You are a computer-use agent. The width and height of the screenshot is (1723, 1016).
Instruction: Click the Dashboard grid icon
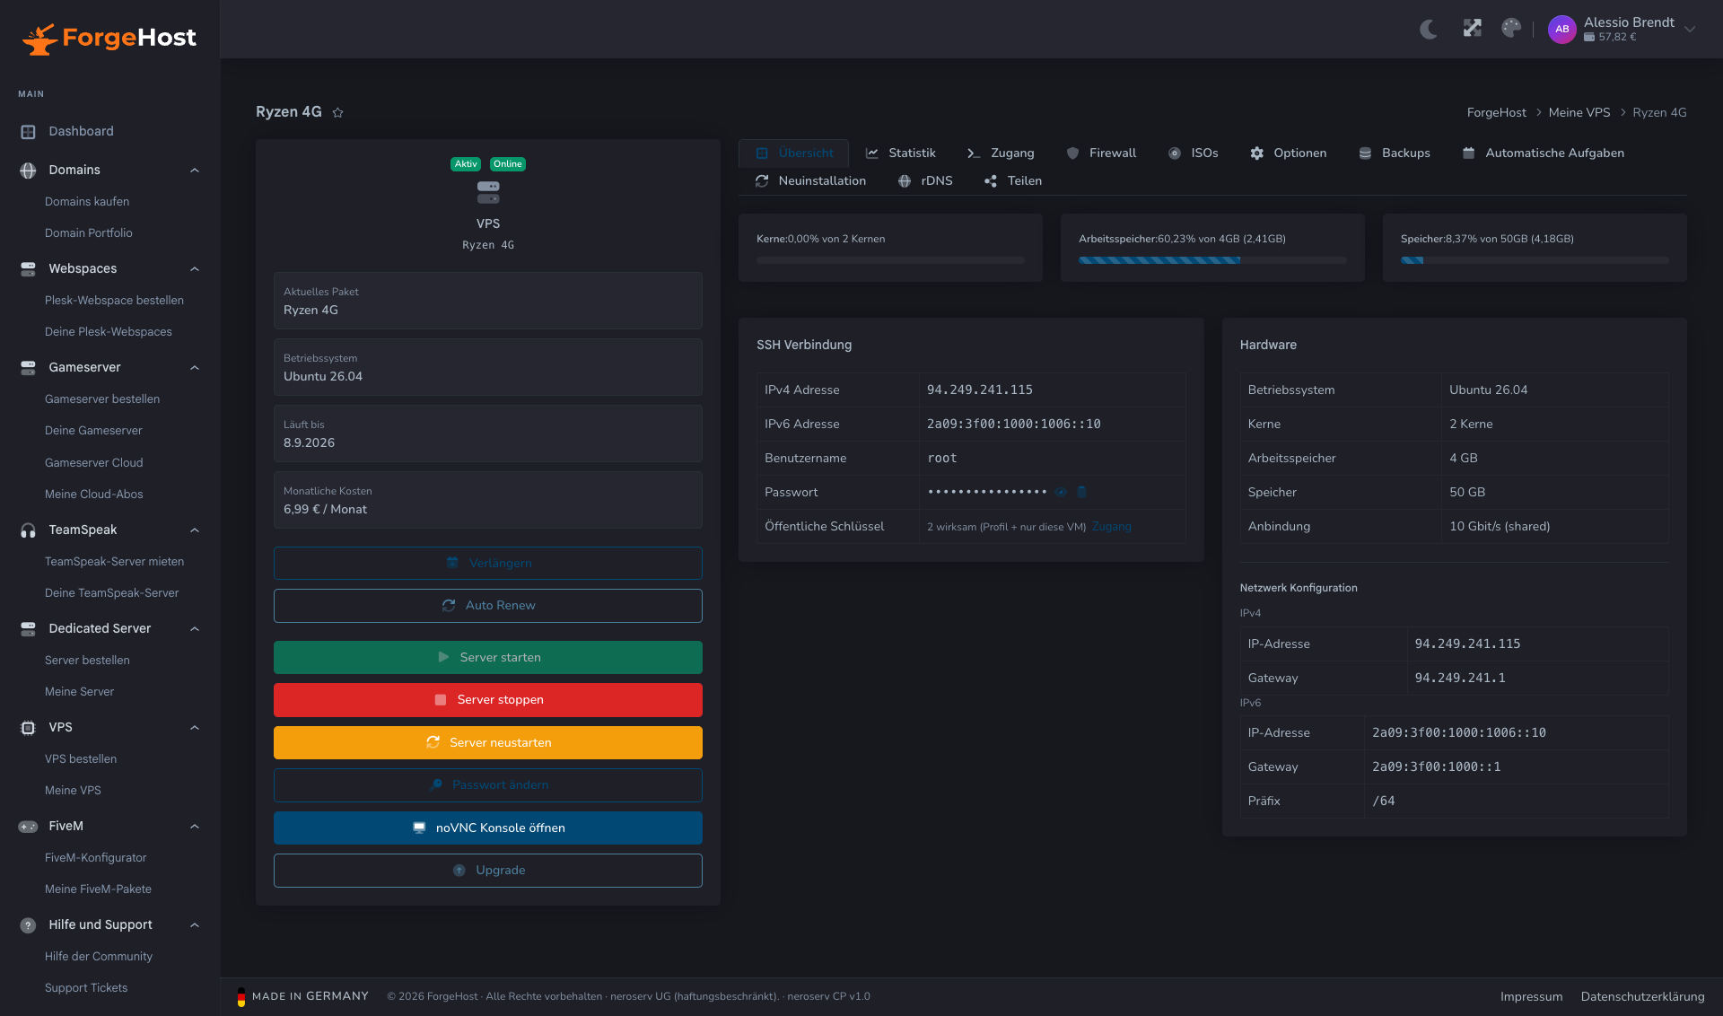tap(28, 132)
